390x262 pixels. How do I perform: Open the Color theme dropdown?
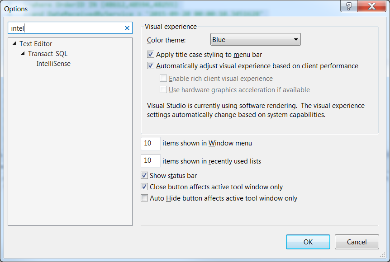pos(256,40)
